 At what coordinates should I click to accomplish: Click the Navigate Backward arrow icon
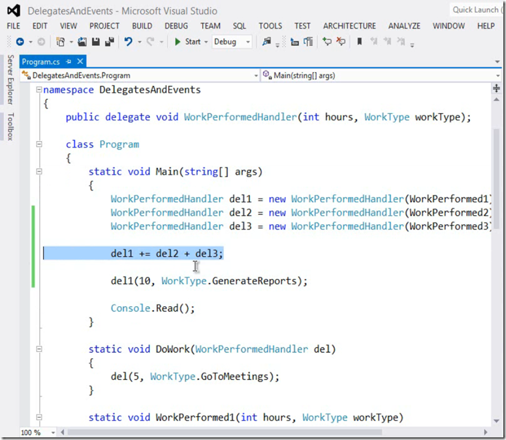point(20,42)
